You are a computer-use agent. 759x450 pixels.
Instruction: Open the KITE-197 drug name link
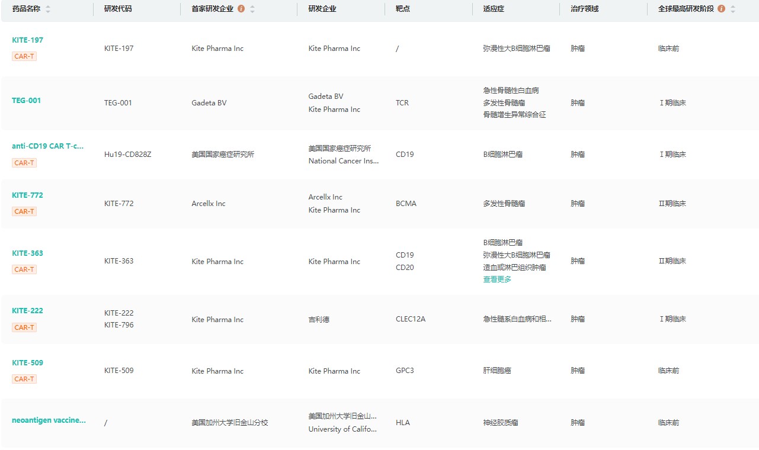pyautogui.click(x=28, y=40)
